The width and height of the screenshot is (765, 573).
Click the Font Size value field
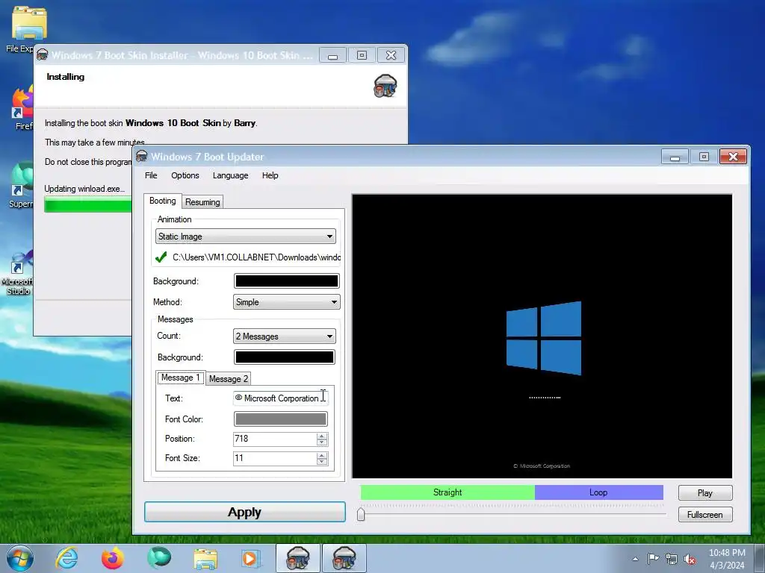[x=275, y=459]
